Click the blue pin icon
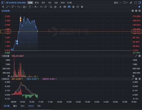The width and height of the screenshot is (142, 110). point(139,7)
